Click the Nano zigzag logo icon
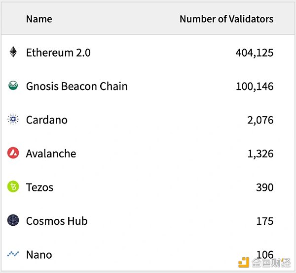This screenshot has height=273, width=296. [x=13, y=254]
